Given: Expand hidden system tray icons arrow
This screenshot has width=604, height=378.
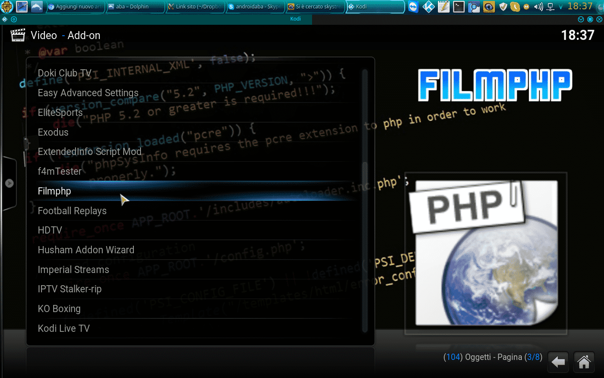Looking at the screenshot, I should (561, 7).
